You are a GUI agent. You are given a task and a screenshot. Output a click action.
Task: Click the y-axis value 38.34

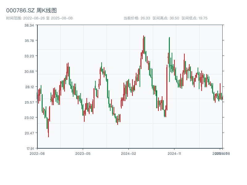tap(29, 25)
